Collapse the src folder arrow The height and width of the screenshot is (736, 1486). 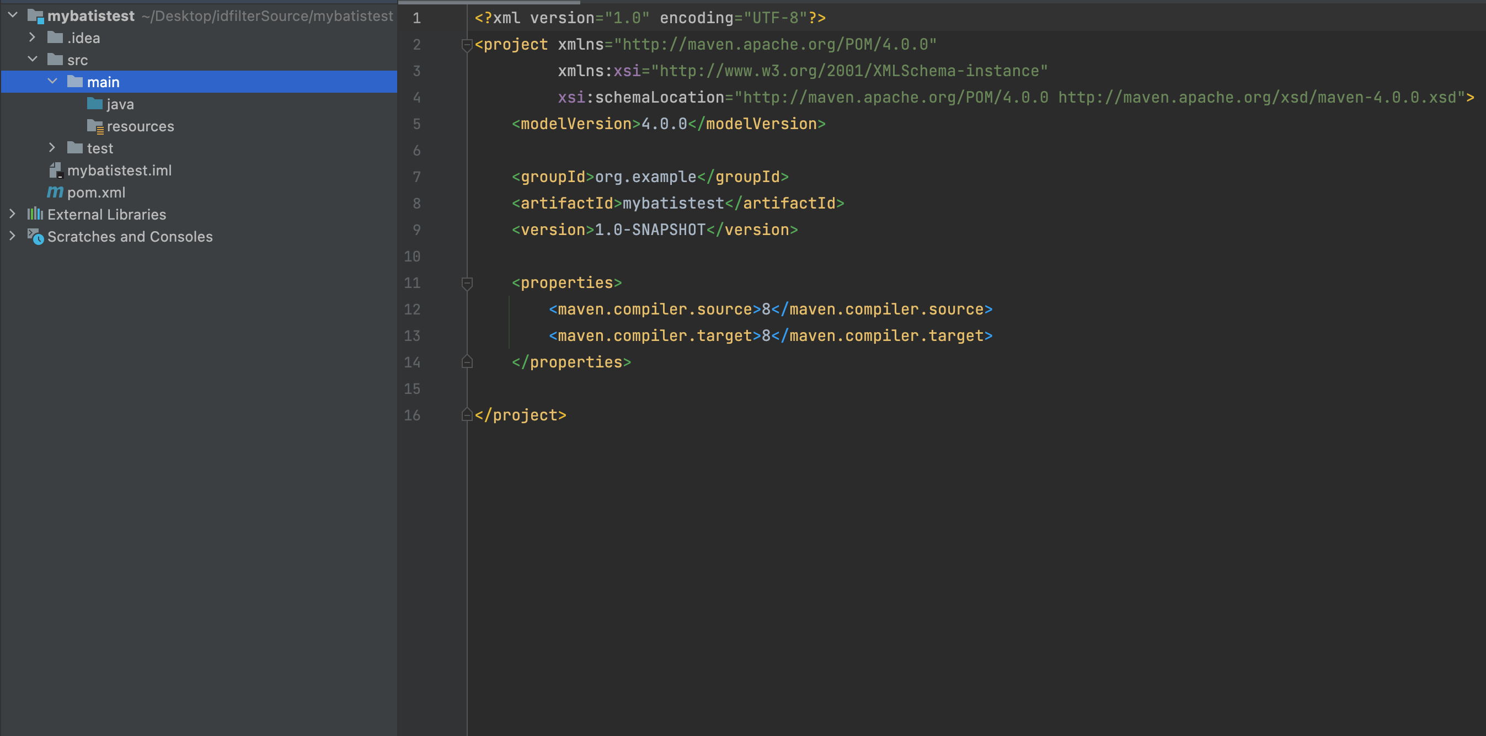(x=33, y=60)
